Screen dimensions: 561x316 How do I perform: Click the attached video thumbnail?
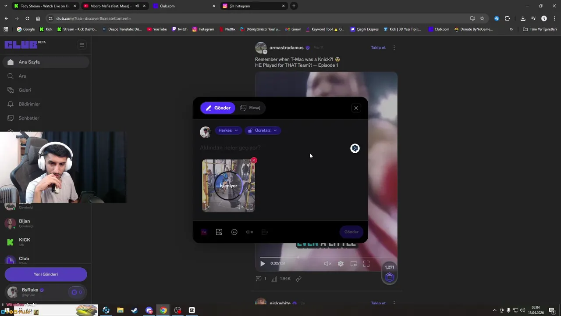coord(228,186)
